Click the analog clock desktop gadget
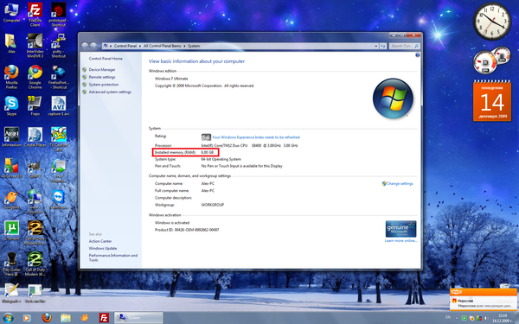Image resolution: width=519 pixels, height=324 pixels. (492, 21)
